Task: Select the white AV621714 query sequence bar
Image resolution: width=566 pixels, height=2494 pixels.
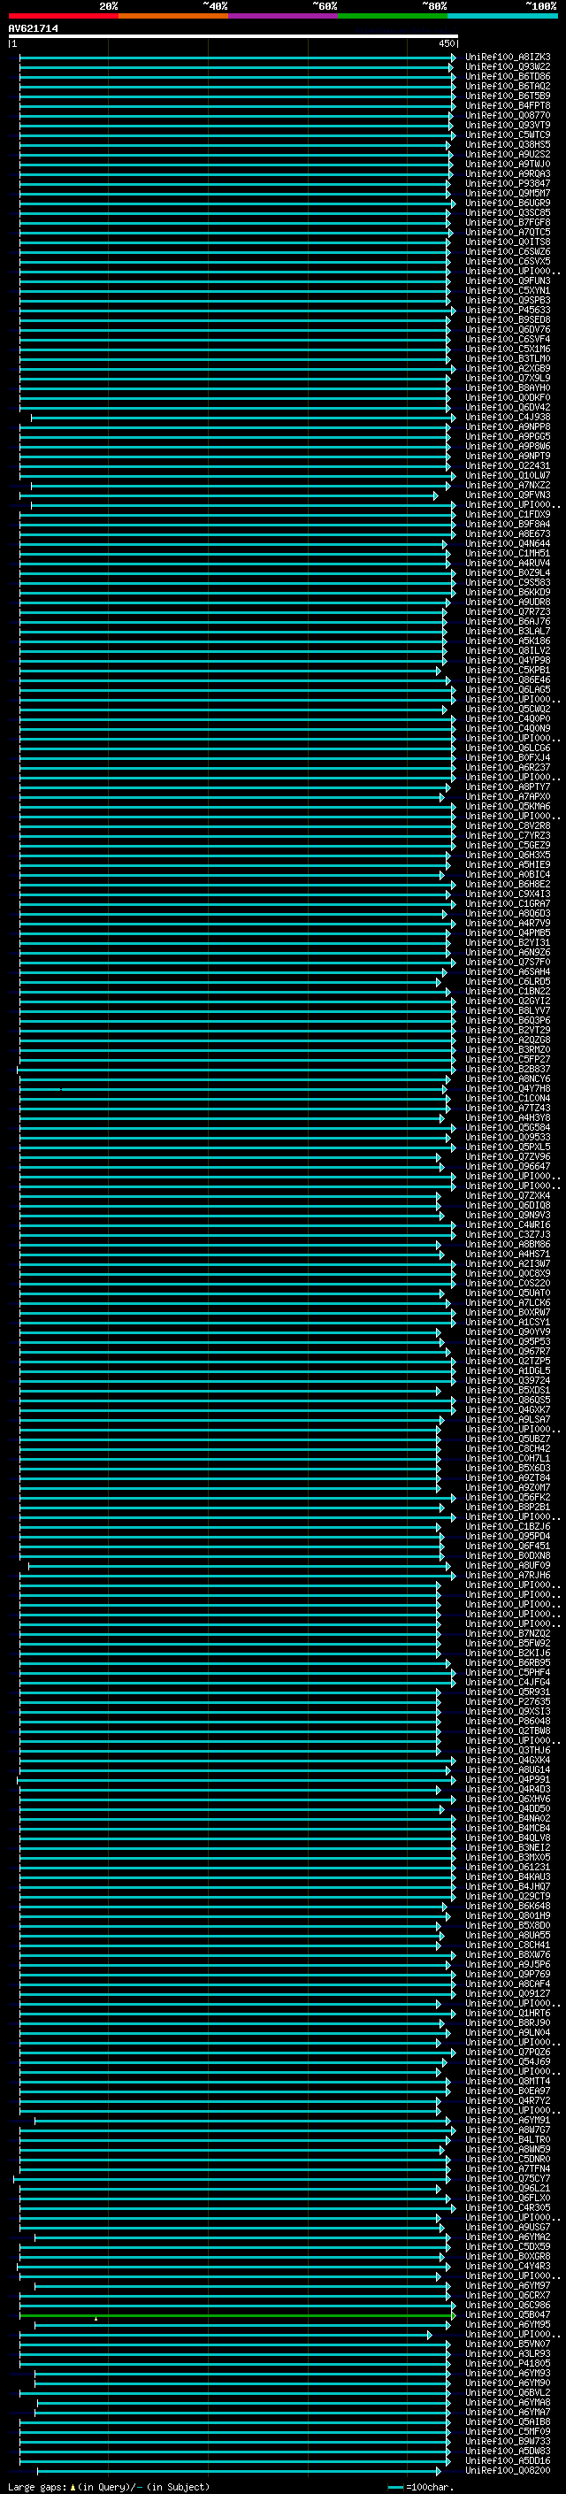Action: pos(233,37)
